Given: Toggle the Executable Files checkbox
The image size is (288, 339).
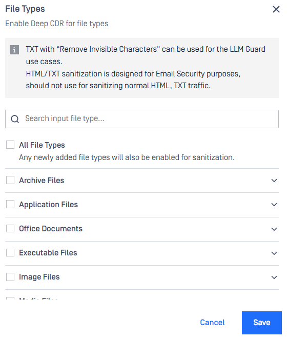Looking at the screenshot, I should click(10, 252).
